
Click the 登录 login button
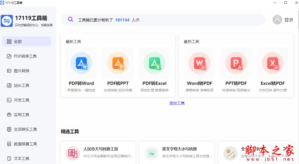pyautogui.click(x=289, y=20)
